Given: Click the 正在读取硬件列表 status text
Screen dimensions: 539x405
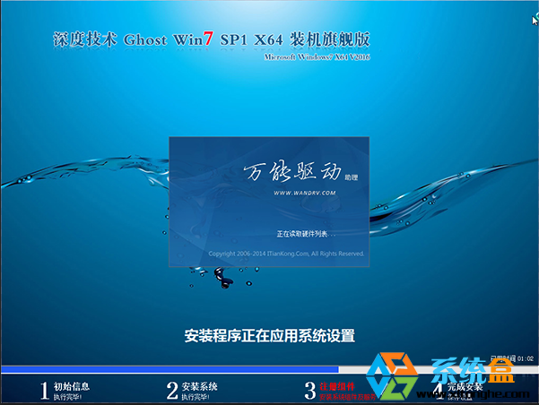Looking at the screenshot, I should click(x=306, y=234).
